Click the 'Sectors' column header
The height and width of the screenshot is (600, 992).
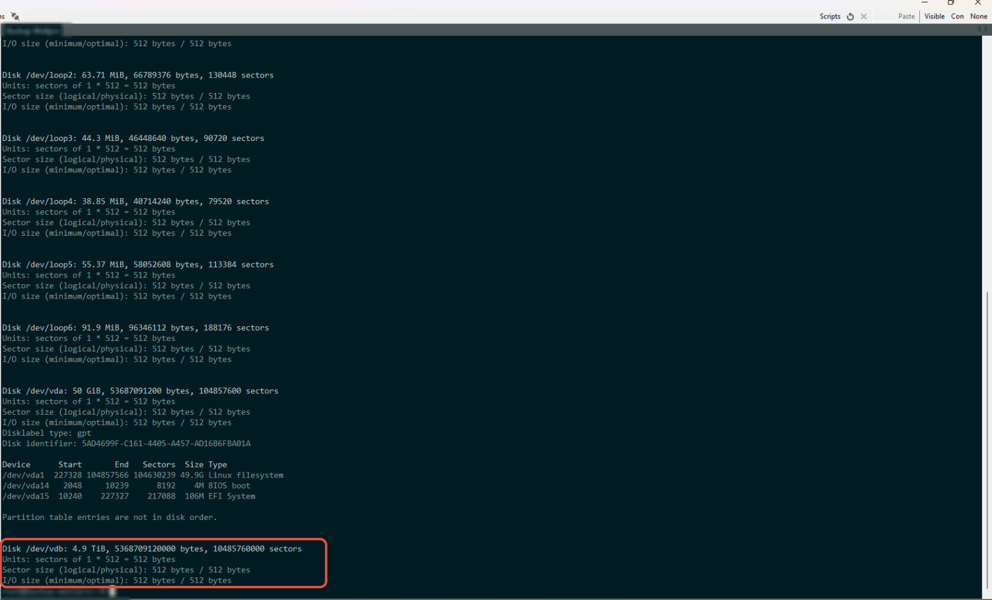(x=159, y=465)
